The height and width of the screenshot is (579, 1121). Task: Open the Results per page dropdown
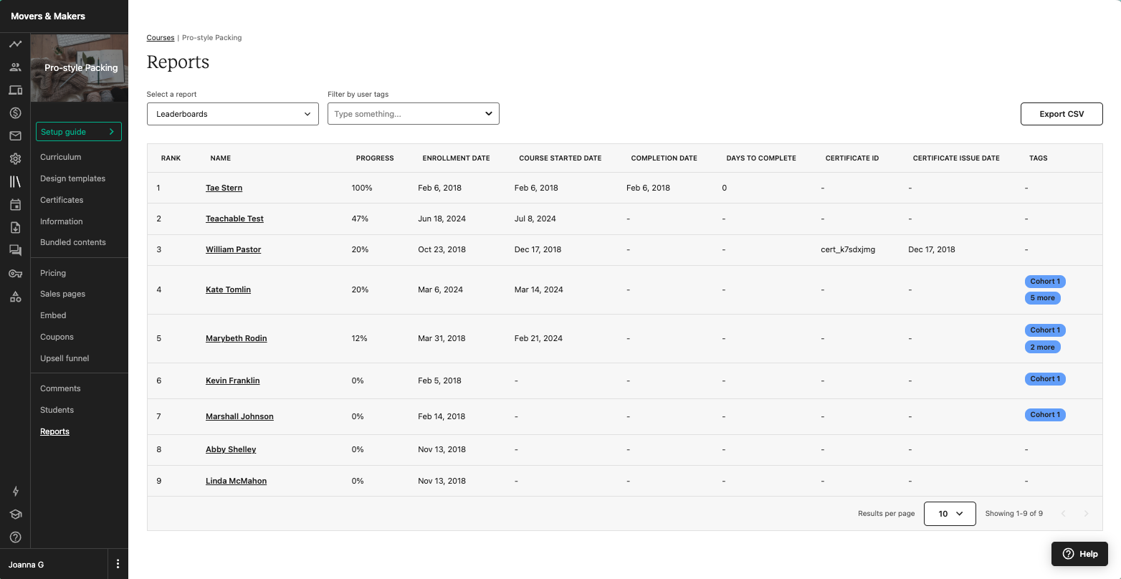click(x=950, y=514)
